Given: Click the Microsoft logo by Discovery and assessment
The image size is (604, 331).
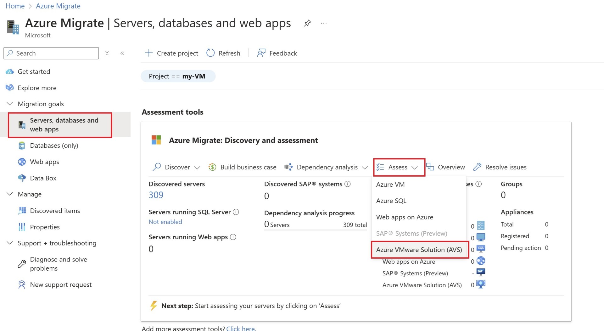Looking at the screenshot, I should coord(156,140).
